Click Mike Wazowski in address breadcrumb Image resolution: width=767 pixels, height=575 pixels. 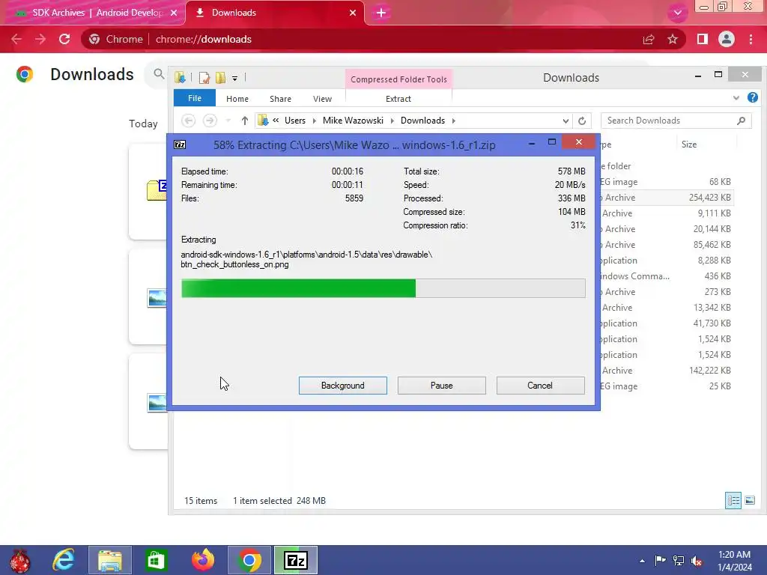353,121
